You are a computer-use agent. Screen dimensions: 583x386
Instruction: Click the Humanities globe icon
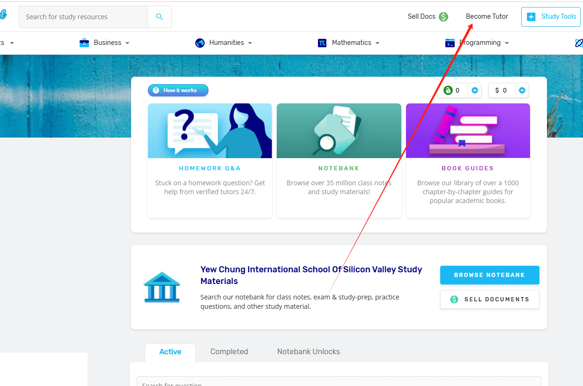click(x=200, y=43)
